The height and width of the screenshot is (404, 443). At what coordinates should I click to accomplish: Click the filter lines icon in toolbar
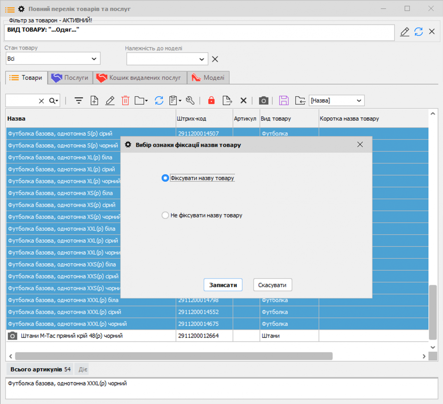(79, 100)
